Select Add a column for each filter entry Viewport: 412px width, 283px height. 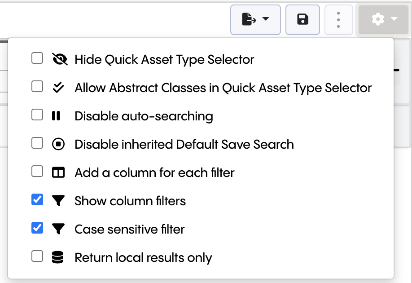click(155, 172)
